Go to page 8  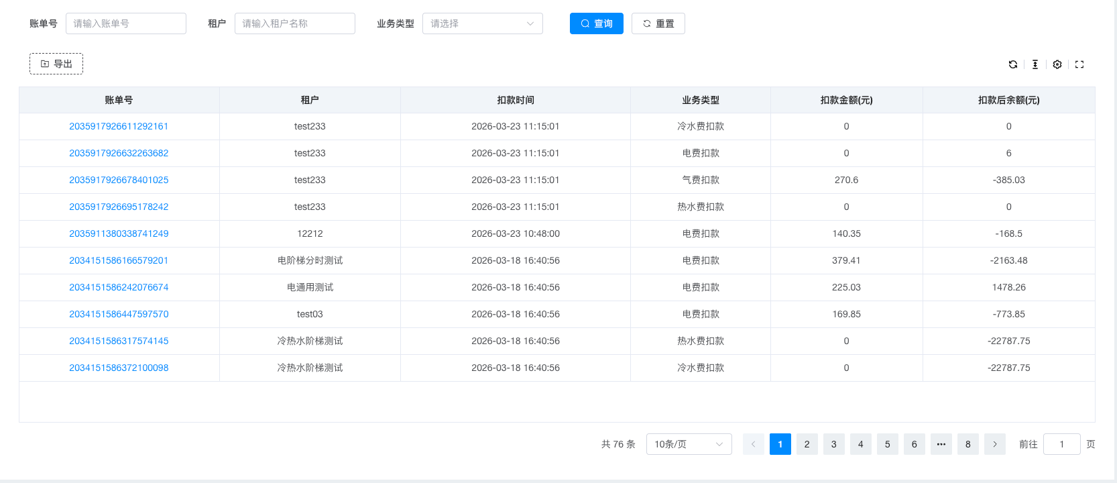click(968, 444)
